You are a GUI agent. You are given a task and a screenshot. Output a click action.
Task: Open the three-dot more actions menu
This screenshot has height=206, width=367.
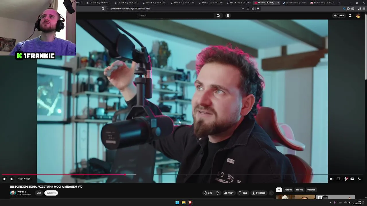pyautogui.click(x=271, y=193)
